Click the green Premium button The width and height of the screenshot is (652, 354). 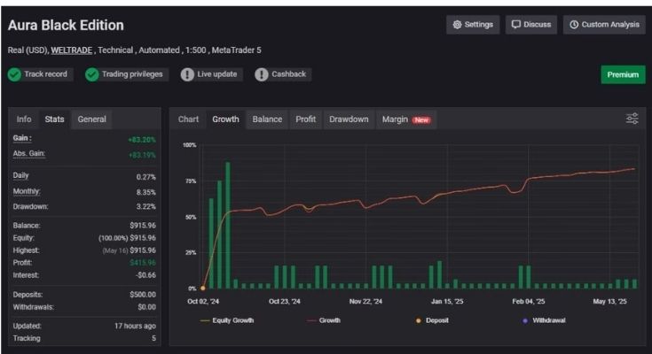tap(622, 75)
